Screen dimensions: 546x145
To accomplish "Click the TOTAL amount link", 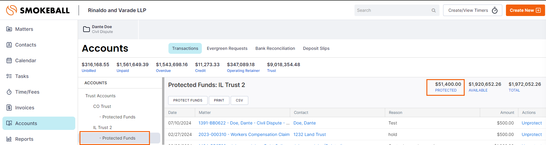I will pyautogui.click(x=514, y=90).
